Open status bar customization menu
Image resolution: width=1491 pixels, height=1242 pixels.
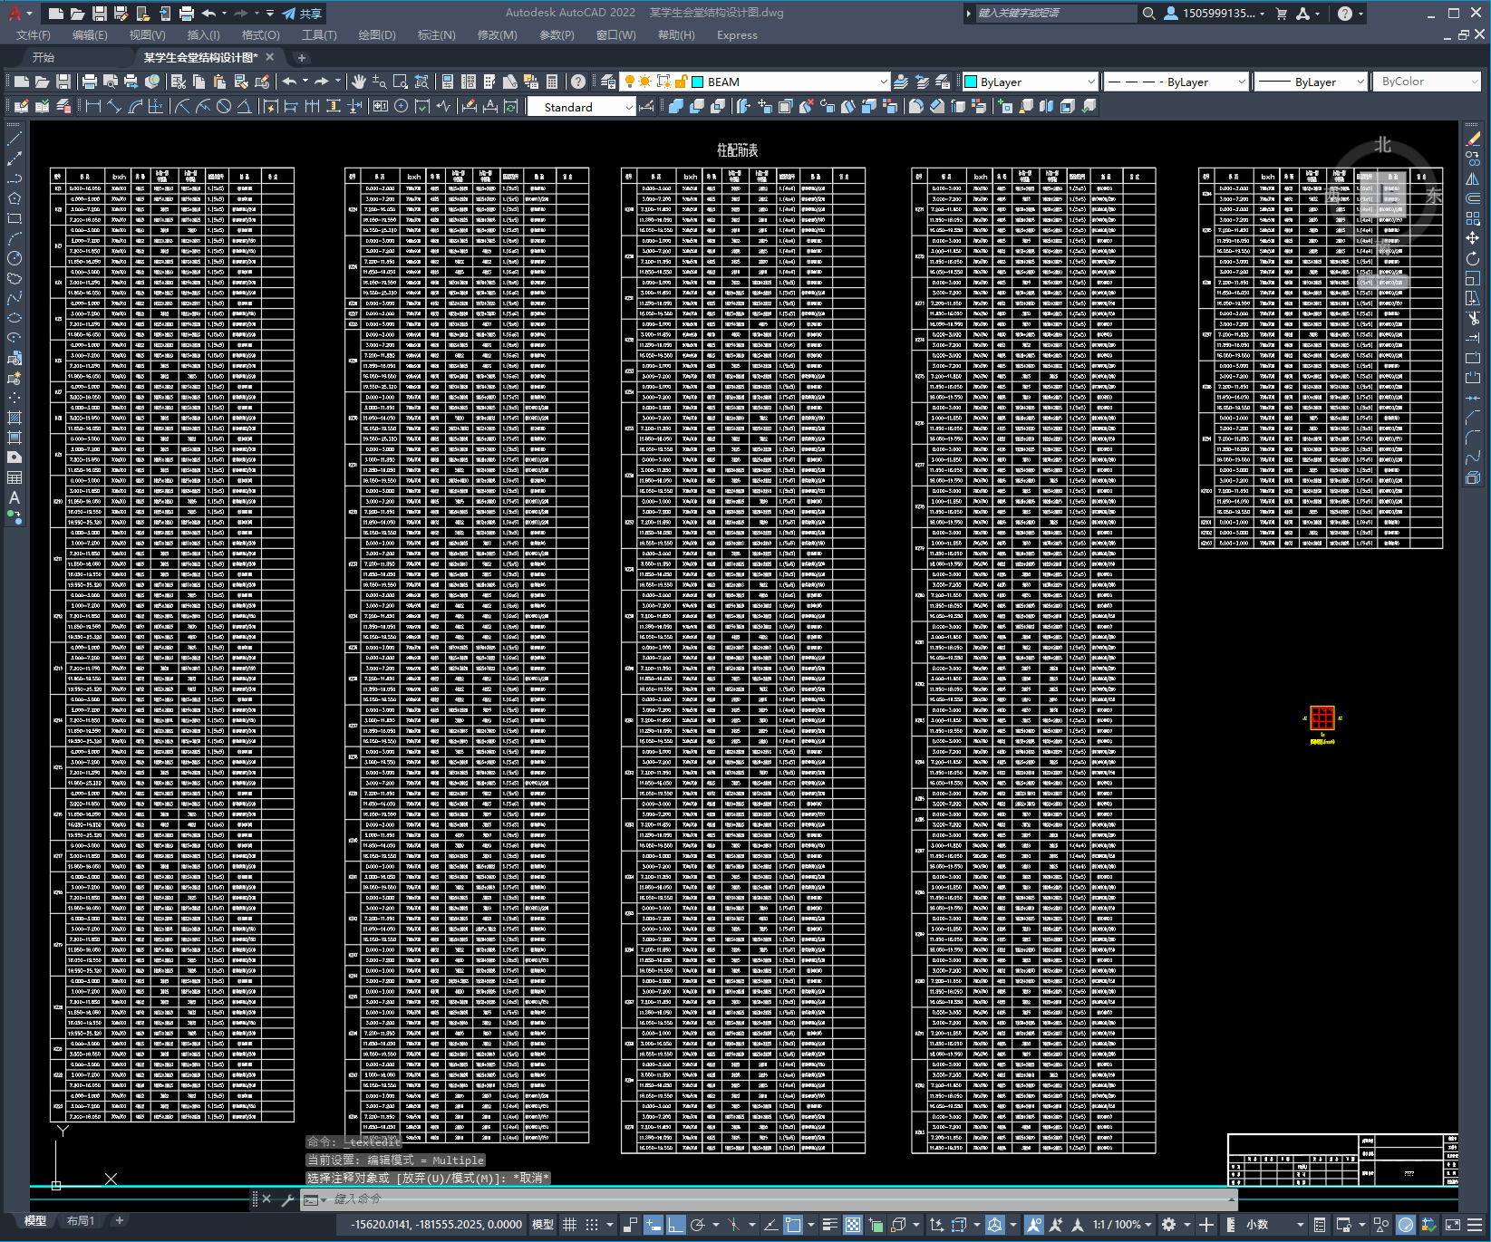tap(1475, 1225)
